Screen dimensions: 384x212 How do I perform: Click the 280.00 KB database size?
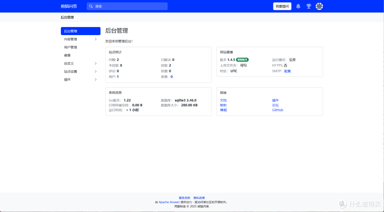(189, 105)
